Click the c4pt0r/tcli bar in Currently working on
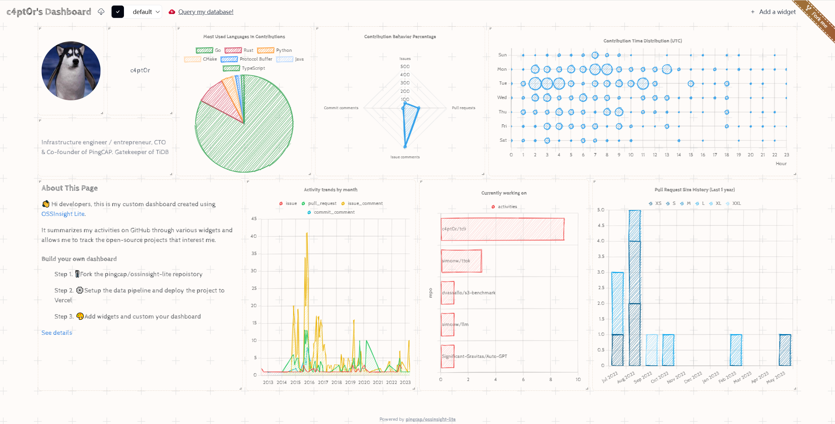This screenshot has height=424, width=835. (x=502, y=229)
